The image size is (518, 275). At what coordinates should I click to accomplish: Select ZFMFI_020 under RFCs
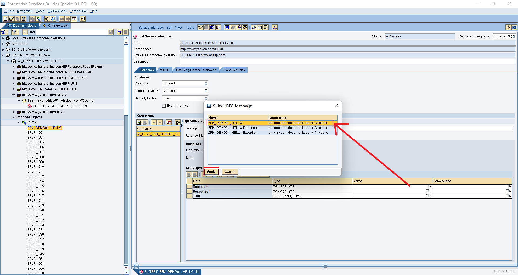pos(36,210)
